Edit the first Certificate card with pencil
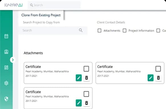 point(79,78)
